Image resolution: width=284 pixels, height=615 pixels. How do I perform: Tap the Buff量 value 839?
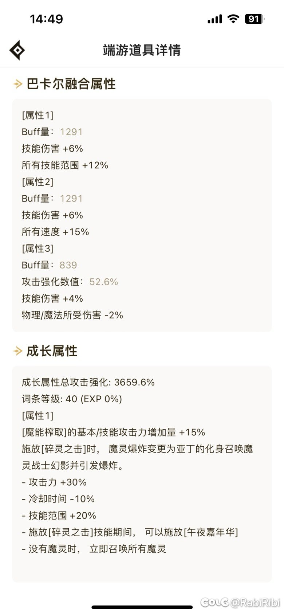(68, 265)
